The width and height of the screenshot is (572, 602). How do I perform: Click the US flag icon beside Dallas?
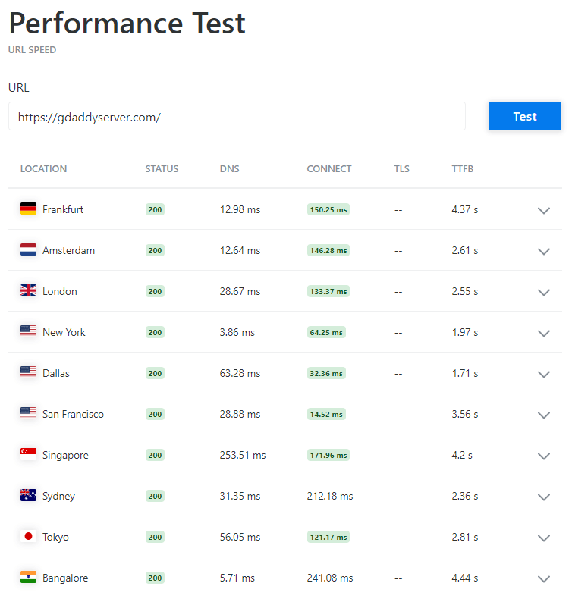click(28, 373)
